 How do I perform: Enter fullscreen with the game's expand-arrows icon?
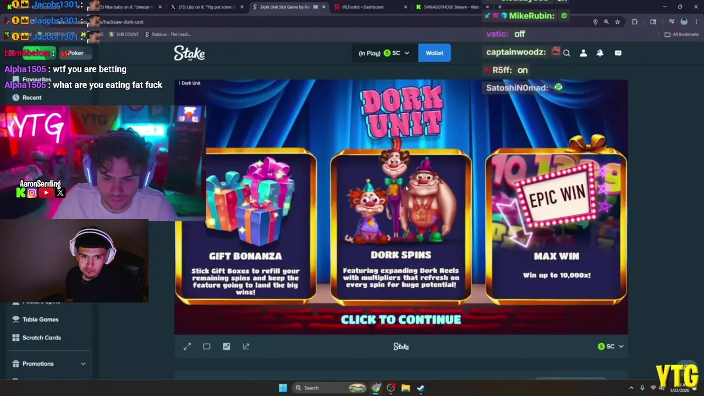[x=187, y=346]
